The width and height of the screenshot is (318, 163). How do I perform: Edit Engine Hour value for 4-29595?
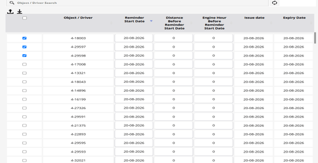214,143
